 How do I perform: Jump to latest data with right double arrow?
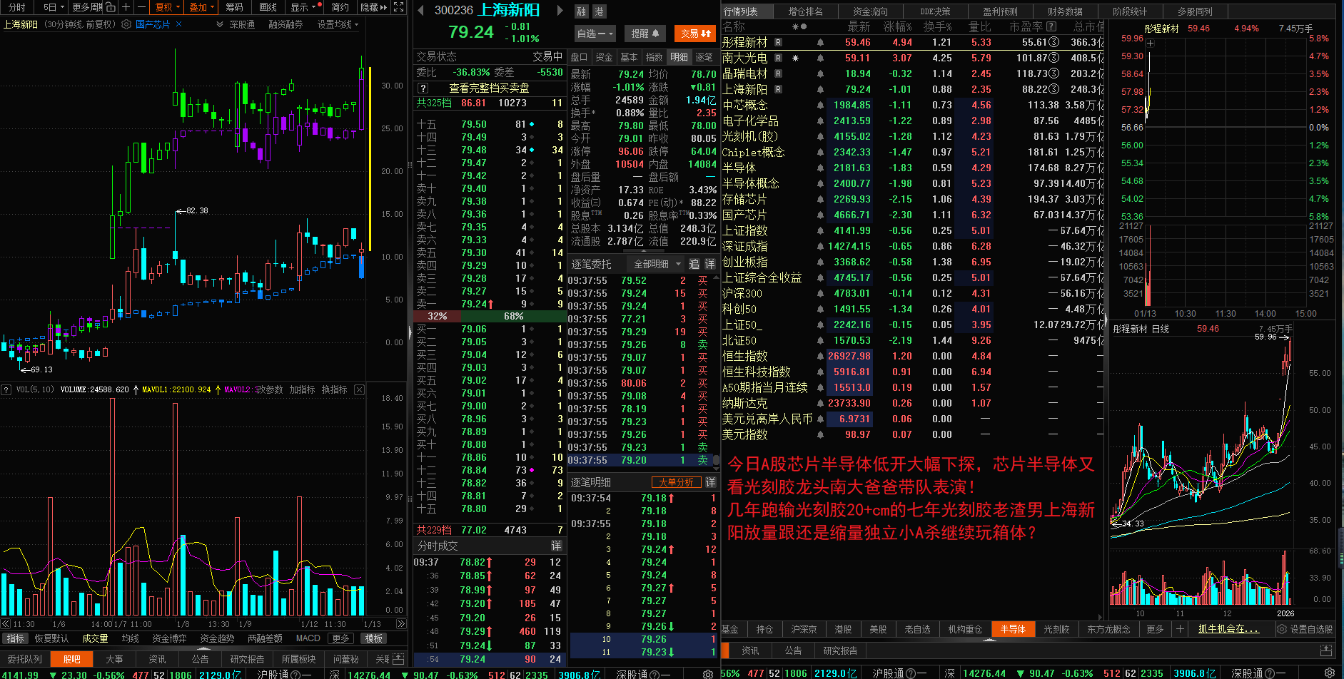401,624
